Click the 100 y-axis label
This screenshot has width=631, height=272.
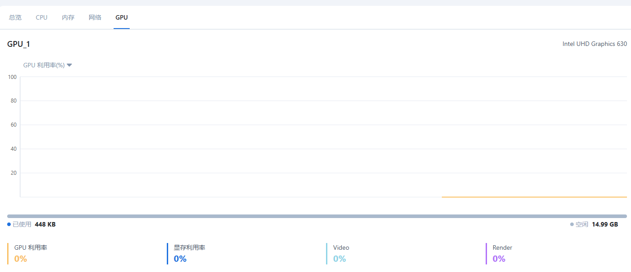click(x=13, y=77)
